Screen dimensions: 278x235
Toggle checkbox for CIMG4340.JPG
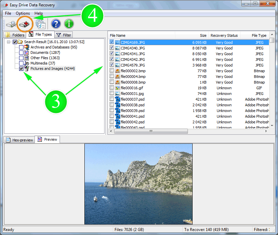[112, 48]
